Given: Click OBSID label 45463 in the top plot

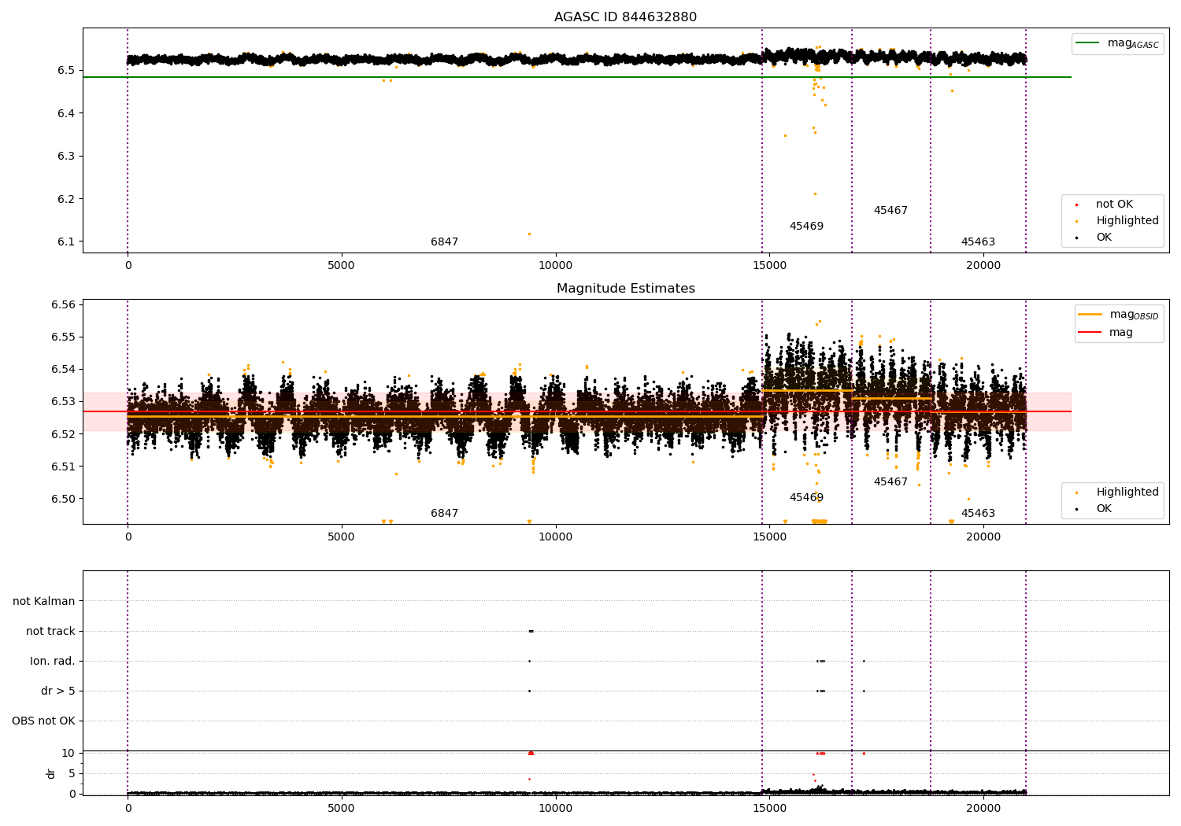Looking at the screenshot, I should click(978, 242).
